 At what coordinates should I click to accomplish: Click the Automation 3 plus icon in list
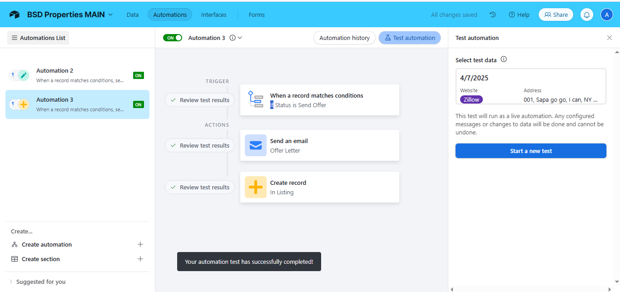coord(24,104)
